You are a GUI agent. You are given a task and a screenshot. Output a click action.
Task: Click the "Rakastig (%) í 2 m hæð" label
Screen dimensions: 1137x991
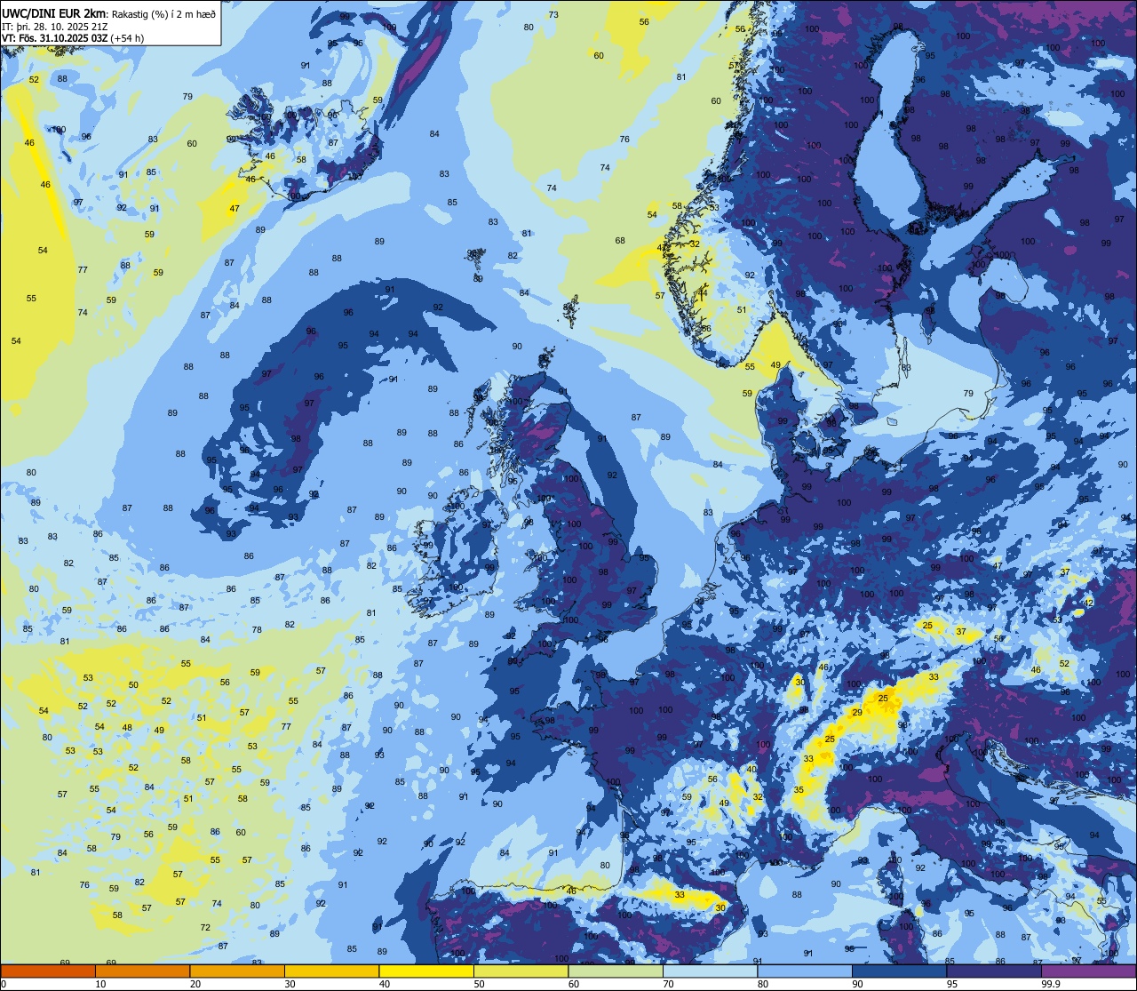pyautogui.click(x=163, y=13)
